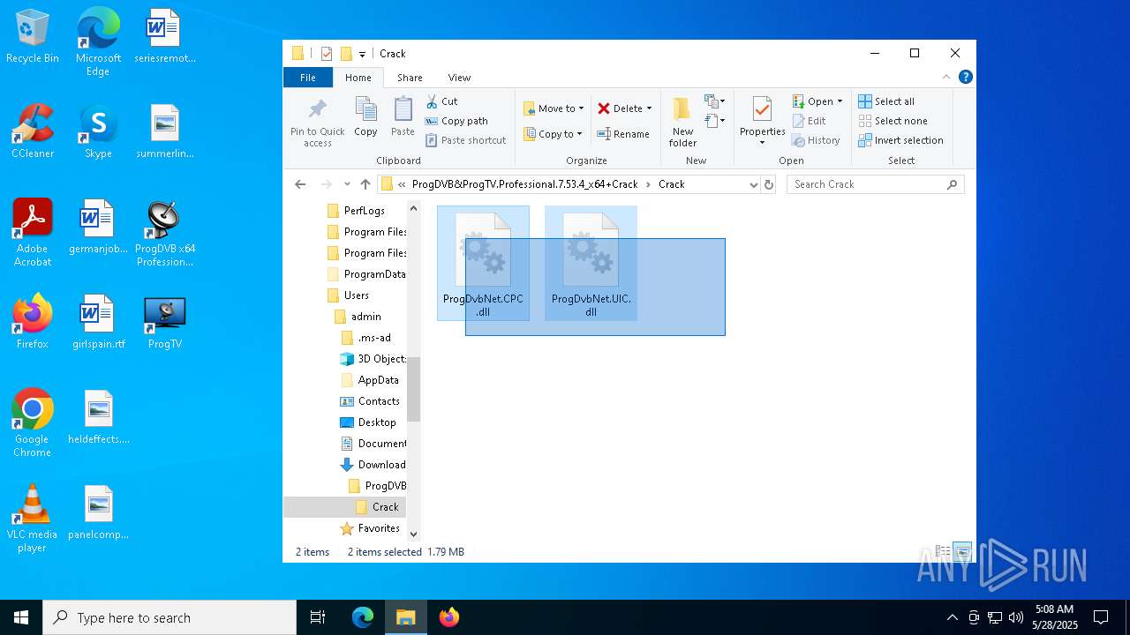
Task: Open Google Chrome desktop shortcut
Action: click(33, 423)
